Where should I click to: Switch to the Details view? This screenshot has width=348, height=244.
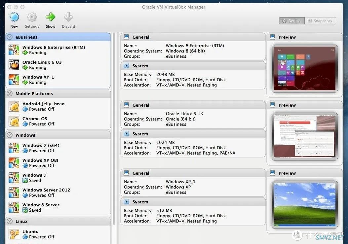[x=291, y=21]
